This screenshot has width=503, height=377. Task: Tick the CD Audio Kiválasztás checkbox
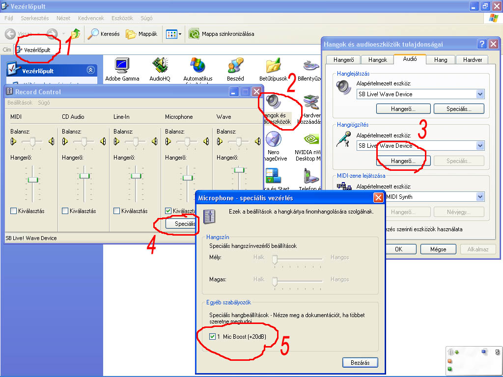[x=65, y=211]
